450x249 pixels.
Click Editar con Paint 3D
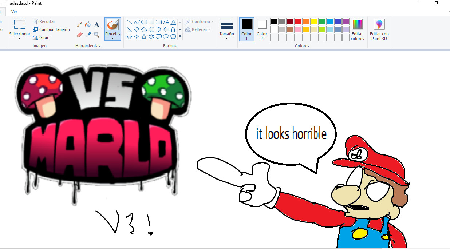pyautogui.click(x=379, y=29)
